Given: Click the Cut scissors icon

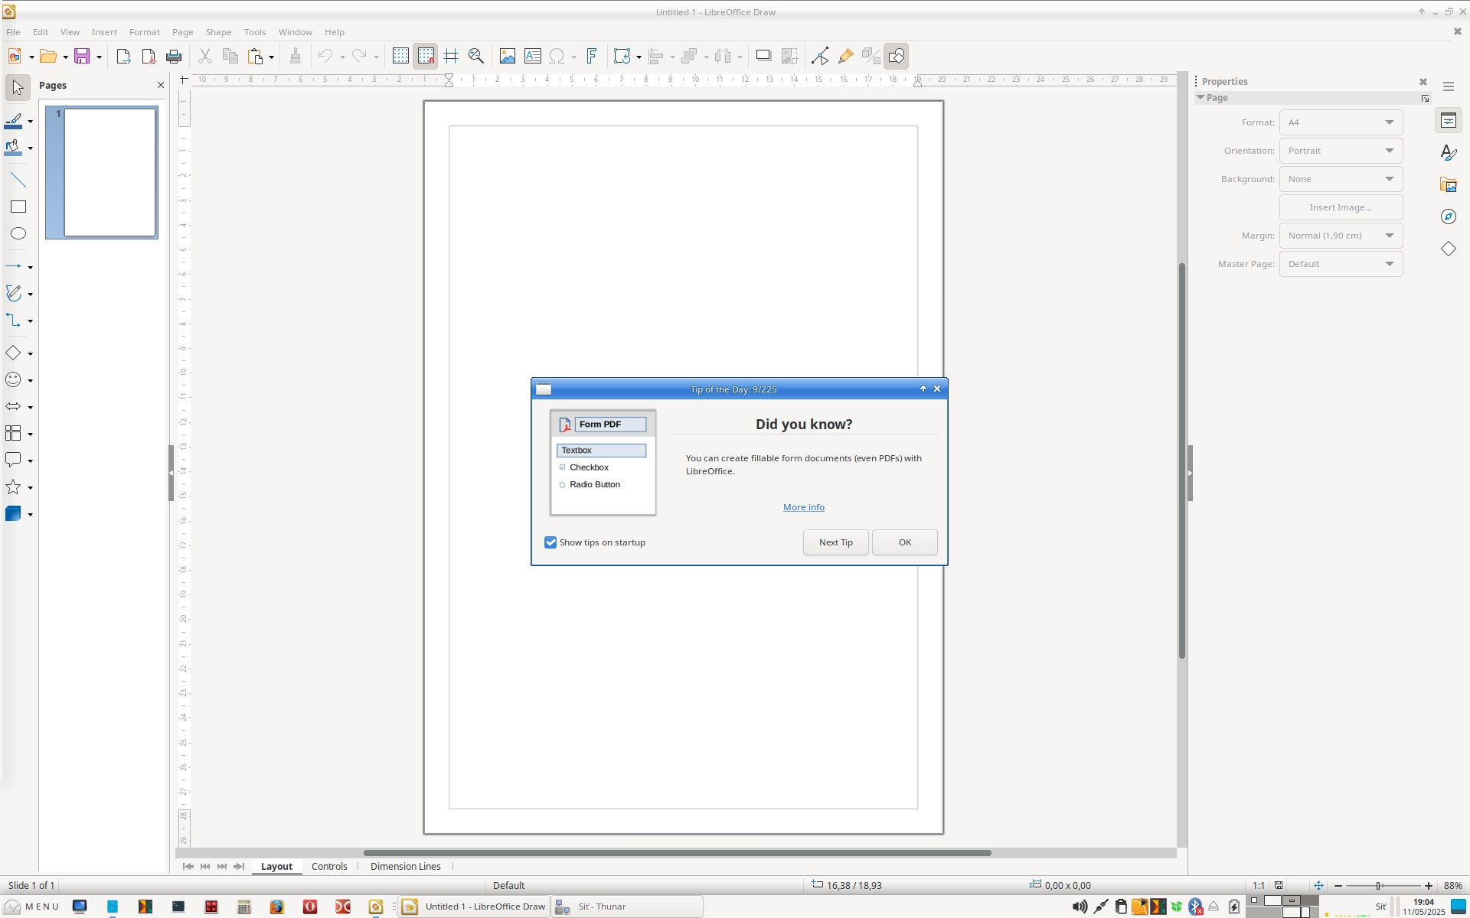Looking at the screenshot, I should pos(204,56).
